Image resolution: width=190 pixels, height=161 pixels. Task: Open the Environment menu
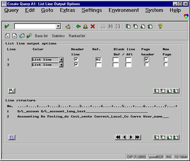point(123,10)
